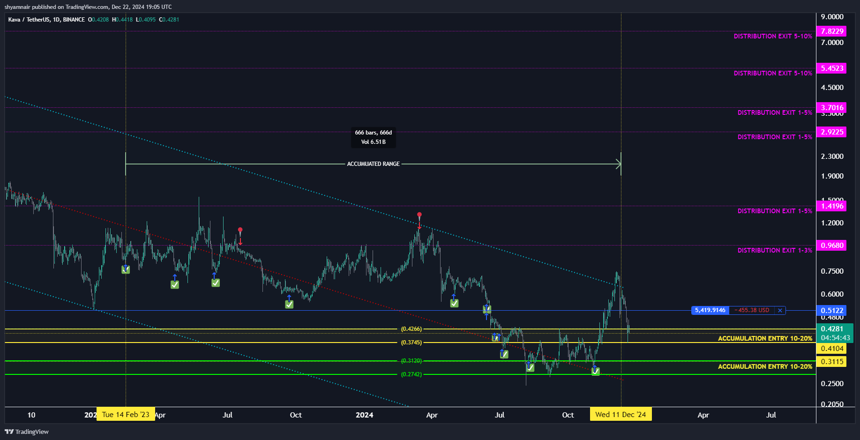This screenshot has width=860, height=440.
Task: Click the 9.0000 price axis label
Action: point(832,17)
